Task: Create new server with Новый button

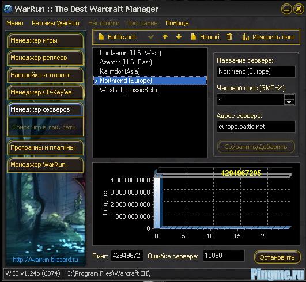Action: pyautogui.click(x=205, y=37)
